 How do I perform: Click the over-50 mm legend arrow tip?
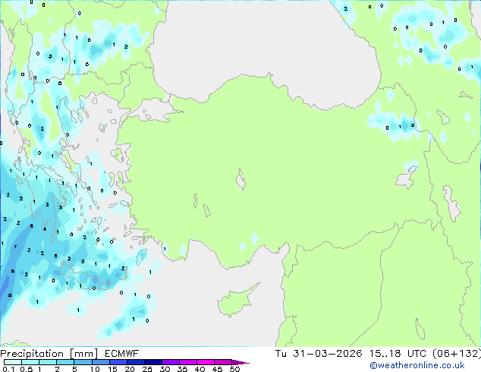pos(240,362)
